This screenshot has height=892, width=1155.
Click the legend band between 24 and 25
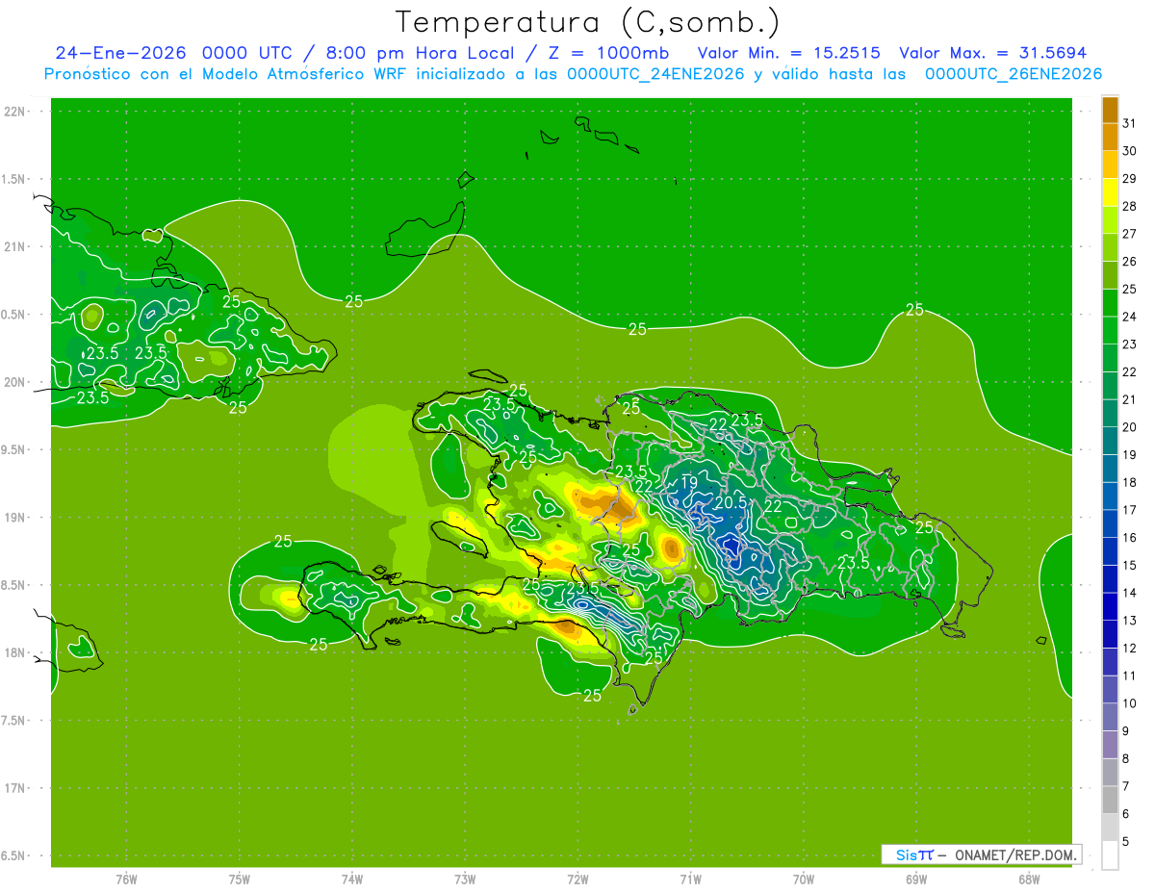(1110, 302)
